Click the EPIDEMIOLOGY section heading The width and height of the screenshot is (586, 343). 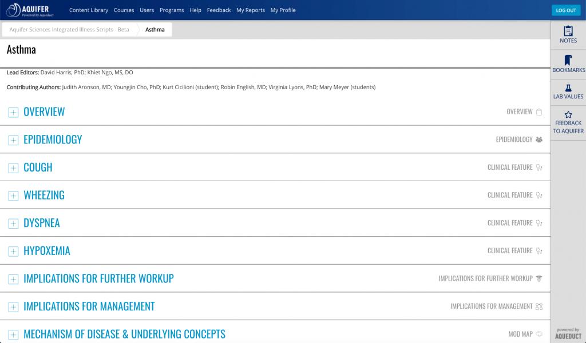[53, 139]
